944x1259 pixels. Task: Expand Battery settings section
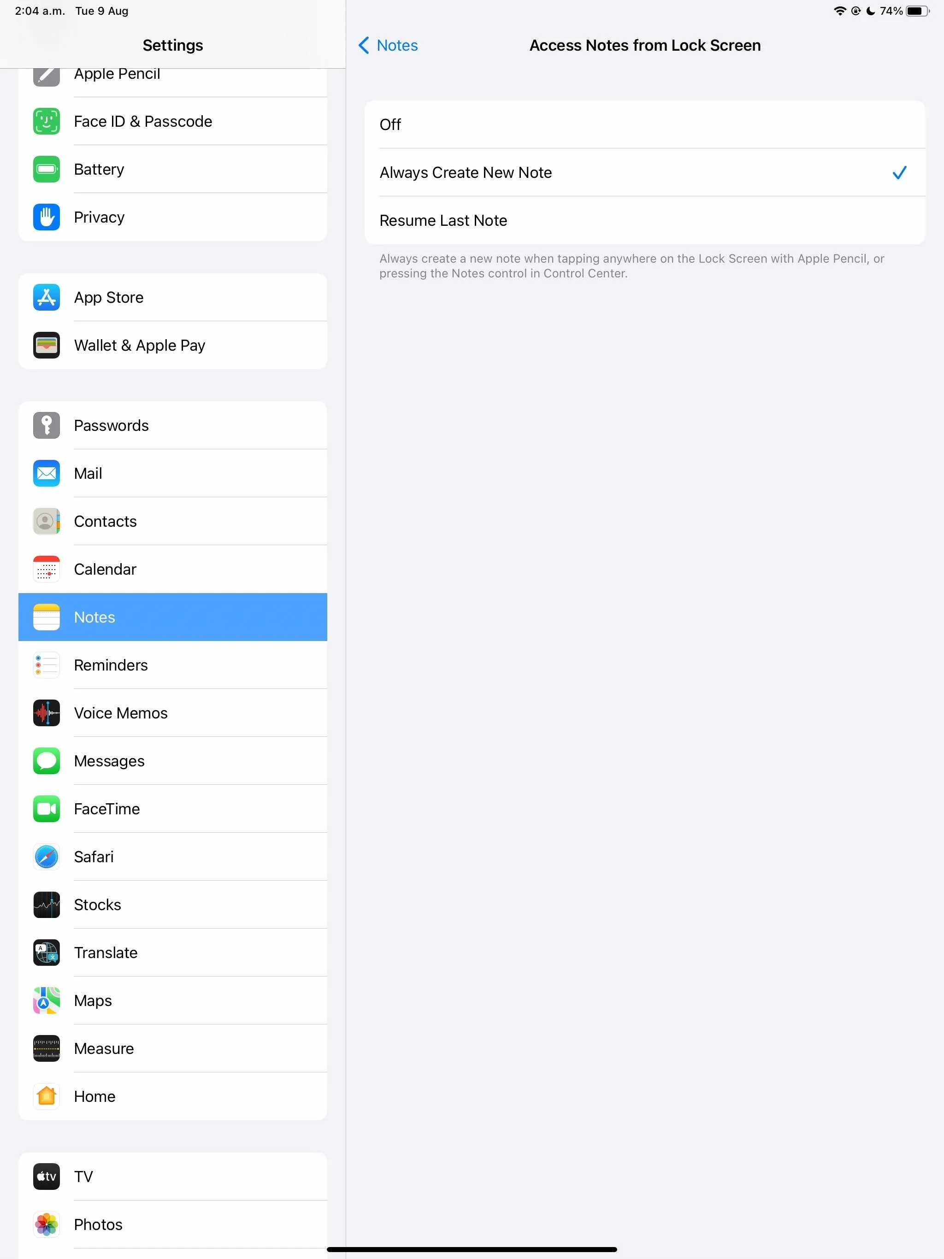pyautogui.click(x=172, y=170)
